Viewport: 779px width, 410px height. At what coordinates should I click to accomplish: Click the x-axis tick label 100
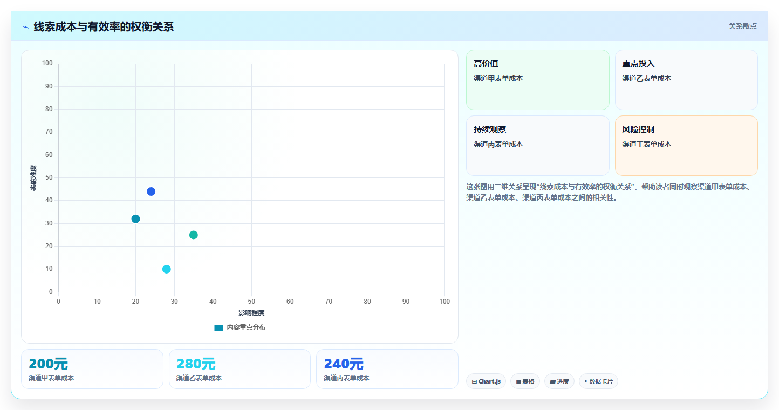(445, 302)
